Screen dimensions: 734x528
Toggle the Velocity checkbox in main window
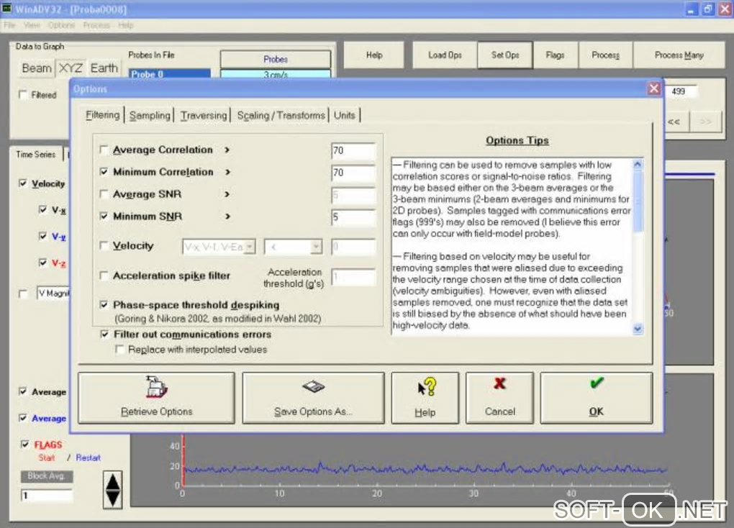click(22, 183)
